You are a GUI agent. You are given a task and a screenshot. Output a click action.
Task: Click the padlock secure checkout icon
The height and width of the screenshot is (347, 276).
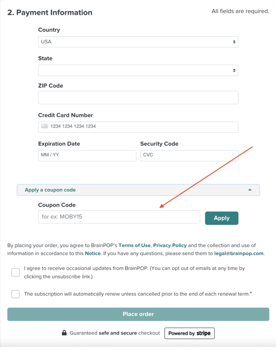[x=64, y=333]
